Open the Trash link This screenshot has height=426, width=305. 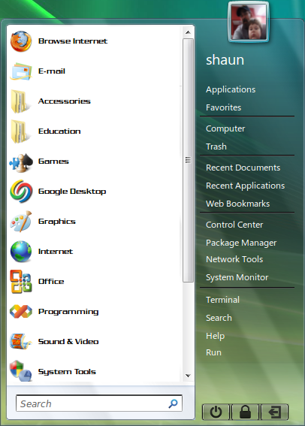pos(216,147)
